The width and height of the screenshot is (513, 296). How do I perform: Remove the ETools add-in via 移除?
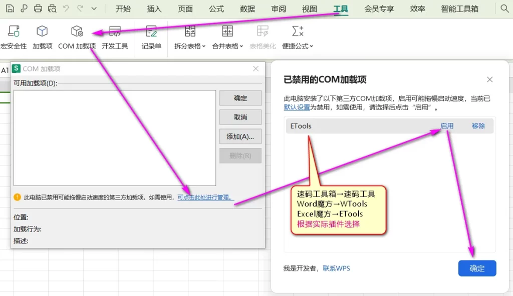pyautogui.click(x=478, y=126)
